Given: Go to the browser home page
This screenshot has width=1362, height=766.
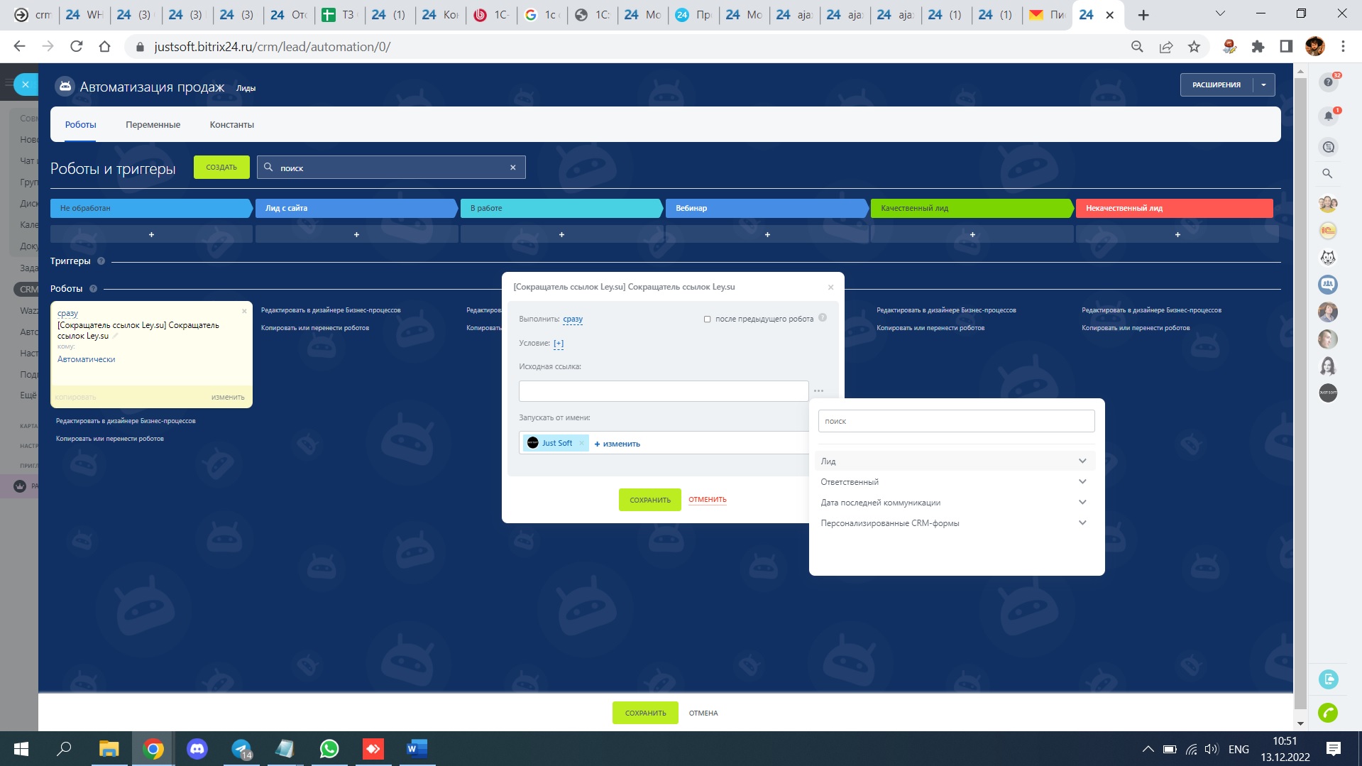Looking at the screenshot, I should [x=104, y=47].
